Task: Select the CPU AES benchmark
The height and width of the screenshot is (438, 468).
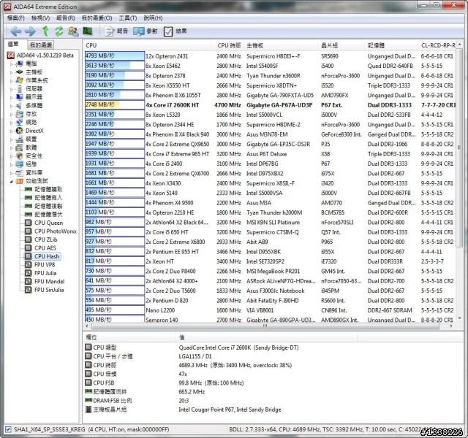Action: click(x=40, y=247)
